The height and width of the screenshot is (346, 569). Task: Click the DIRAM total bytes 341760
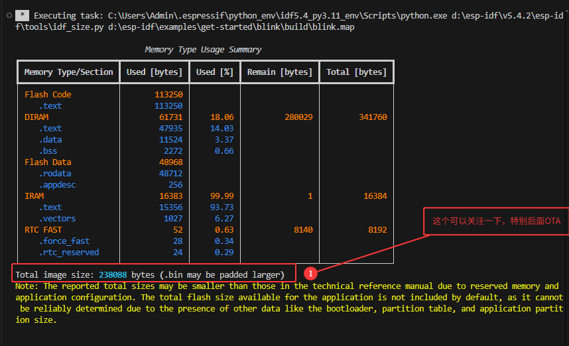tap(373, 117)
